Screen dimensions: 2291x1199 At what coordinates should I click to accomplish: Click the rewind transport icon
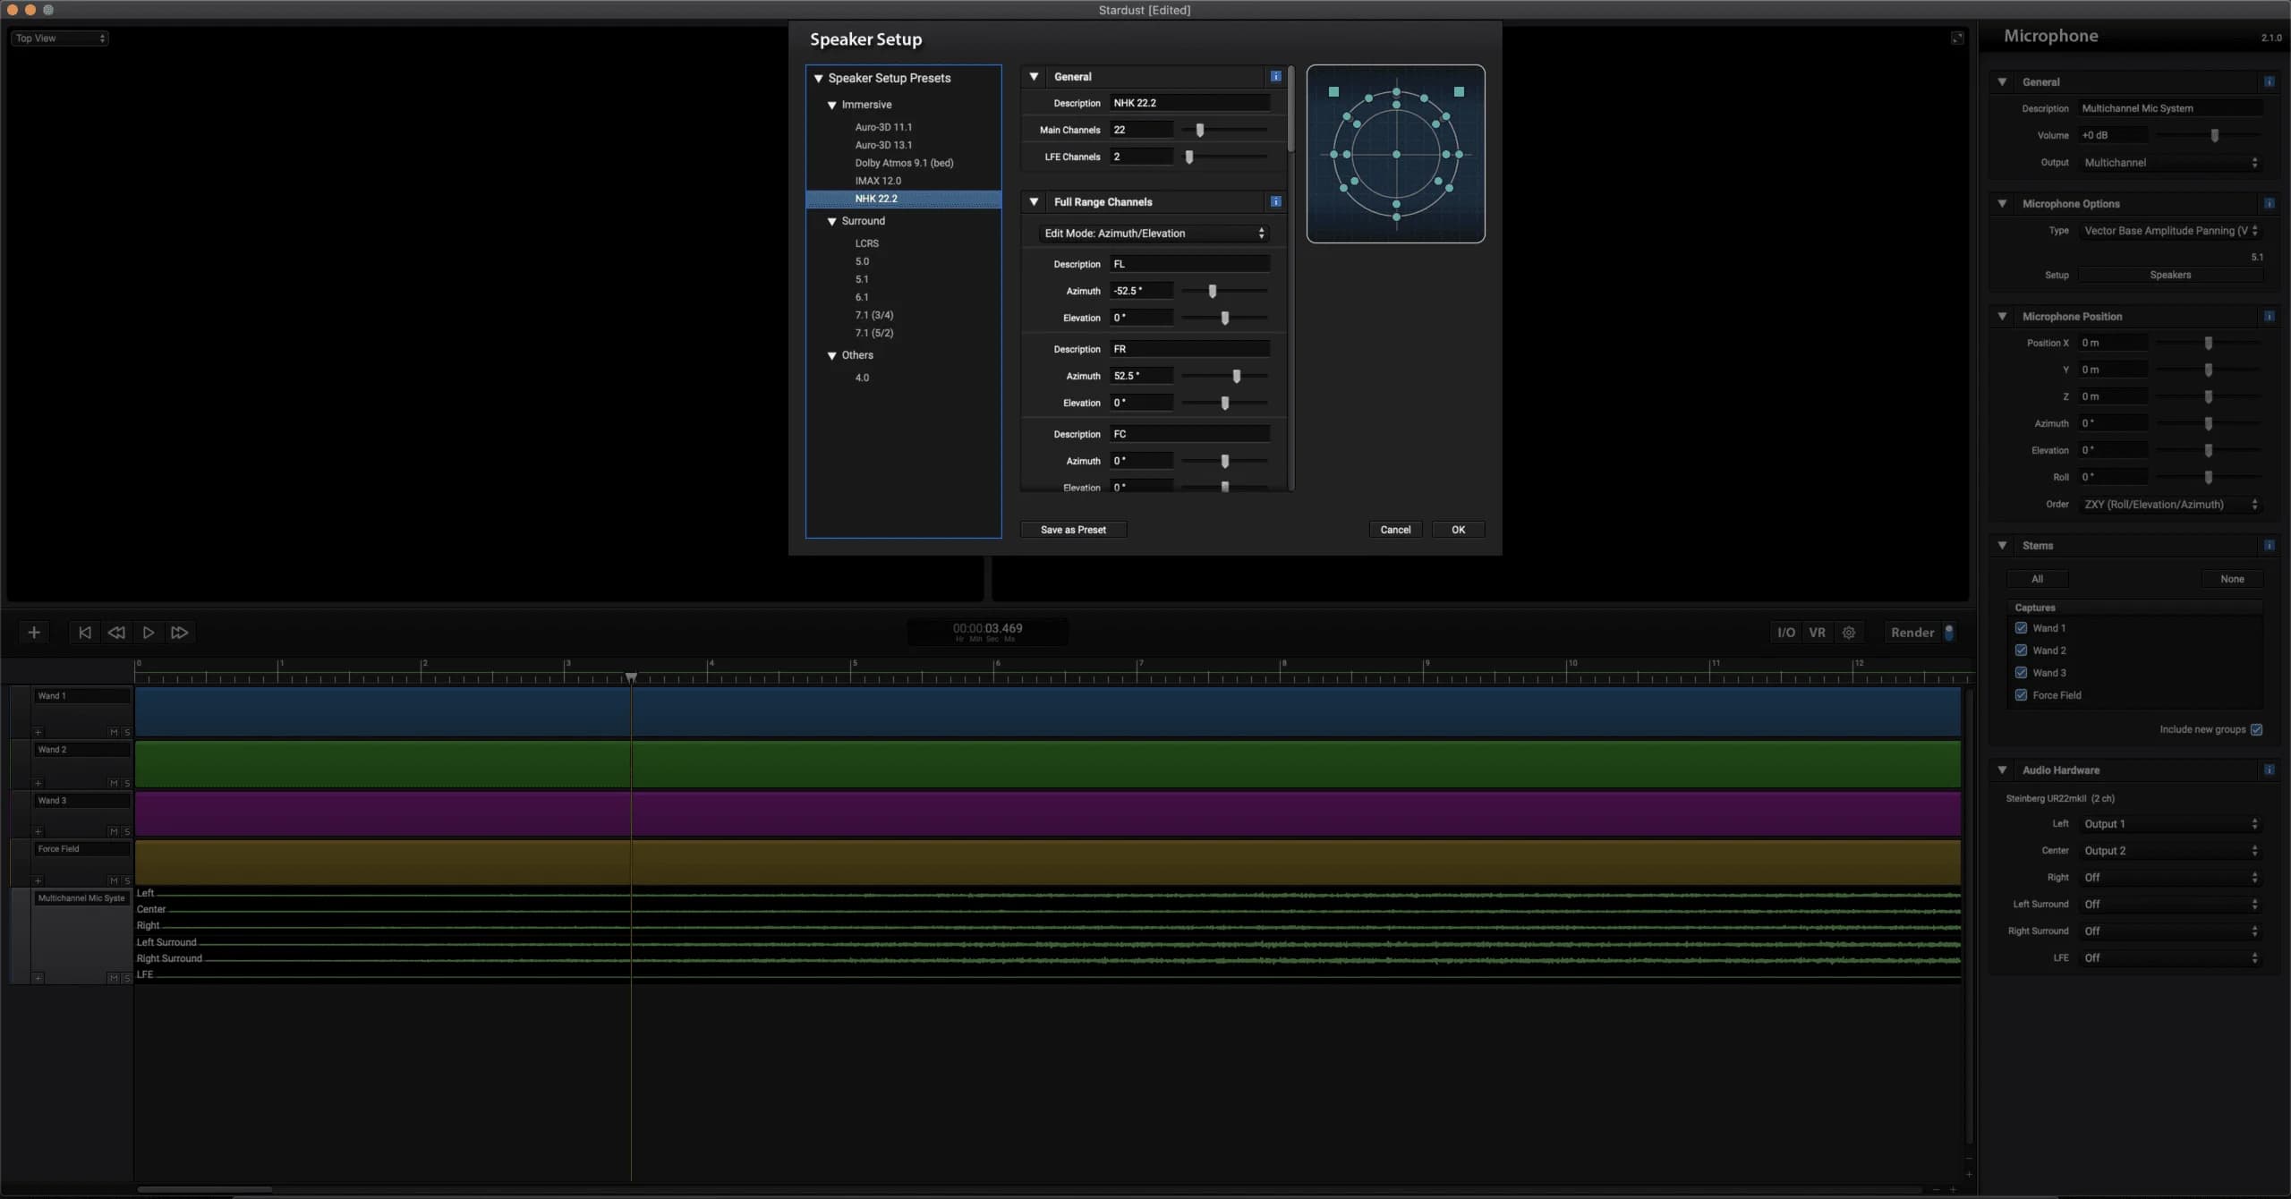point(116,632)
